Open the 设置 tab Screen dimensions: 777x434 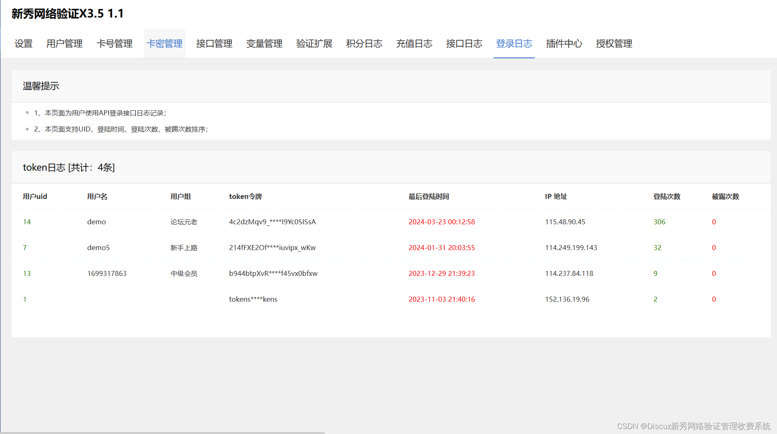click(x=23, y=44)
